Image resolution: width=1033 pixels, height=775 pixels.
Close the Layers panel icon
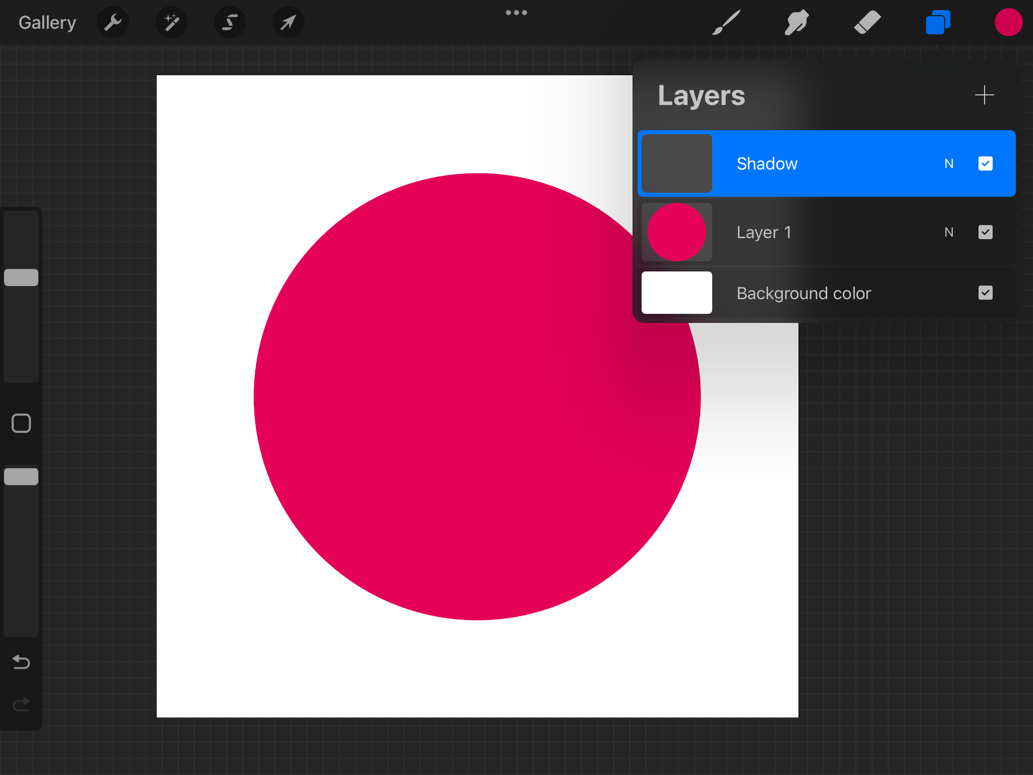tap(938, 22)
